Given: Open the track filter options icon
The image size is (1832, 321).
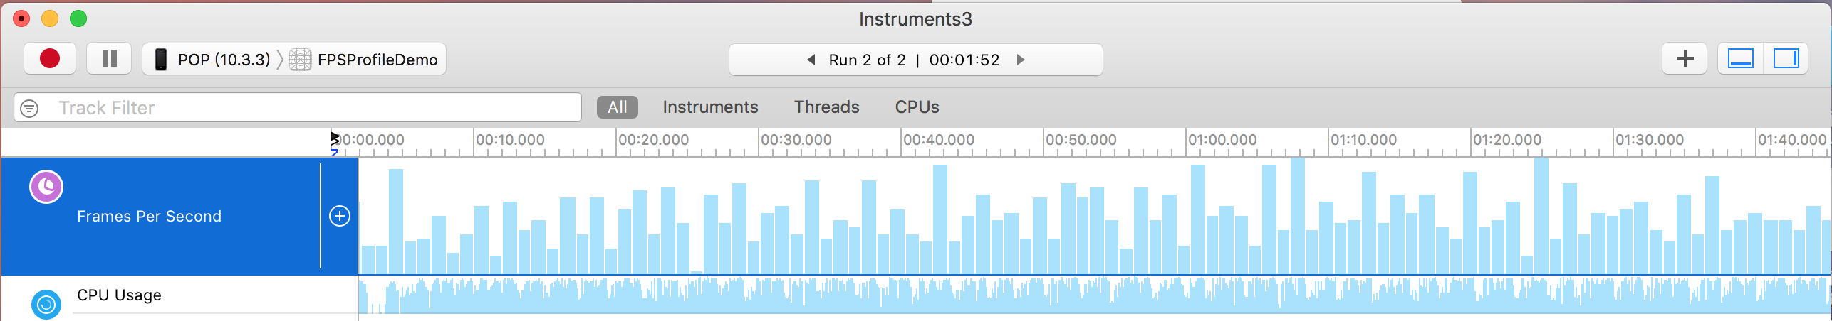Looking at the screenshot, I should tap(29, 108).
